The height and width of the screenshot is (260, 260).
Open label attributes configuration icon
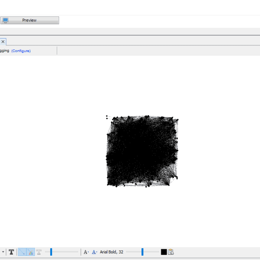(170, 252)
